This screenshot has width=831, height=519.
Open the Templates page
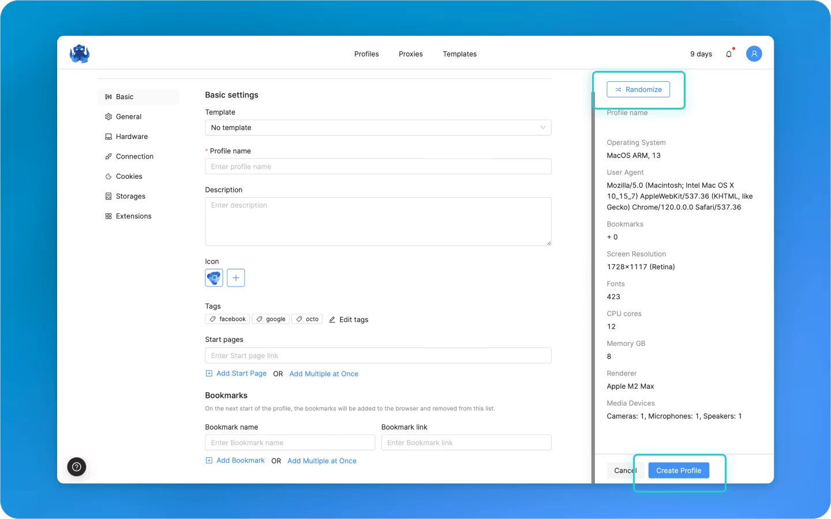click(459, 54)
